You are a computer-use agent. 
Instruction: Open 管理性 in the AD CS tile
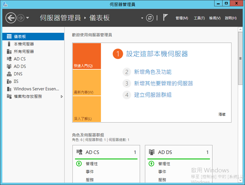(x=92, y=164)
